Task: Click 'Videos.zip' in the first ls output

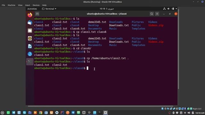Action: [x=156, y=25]
